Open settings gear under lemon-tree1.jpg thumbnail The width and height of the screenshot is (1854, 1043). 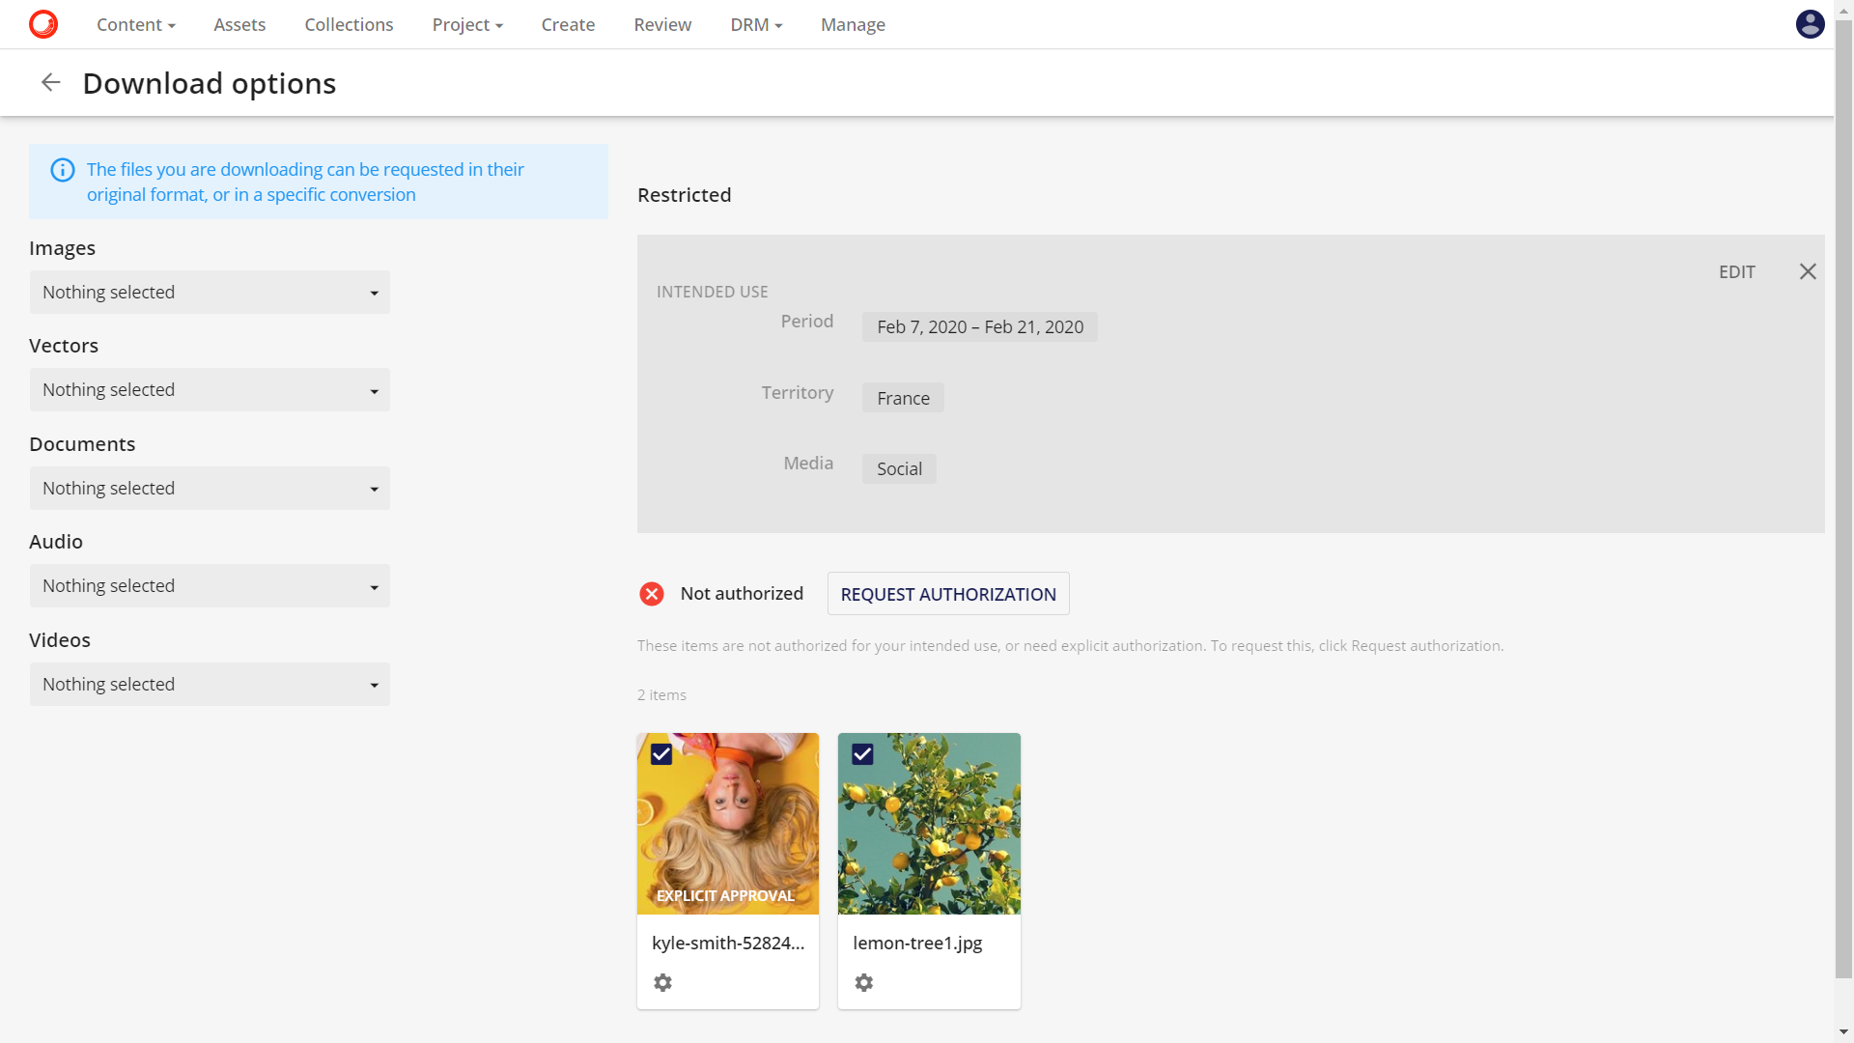click(864, 982)
